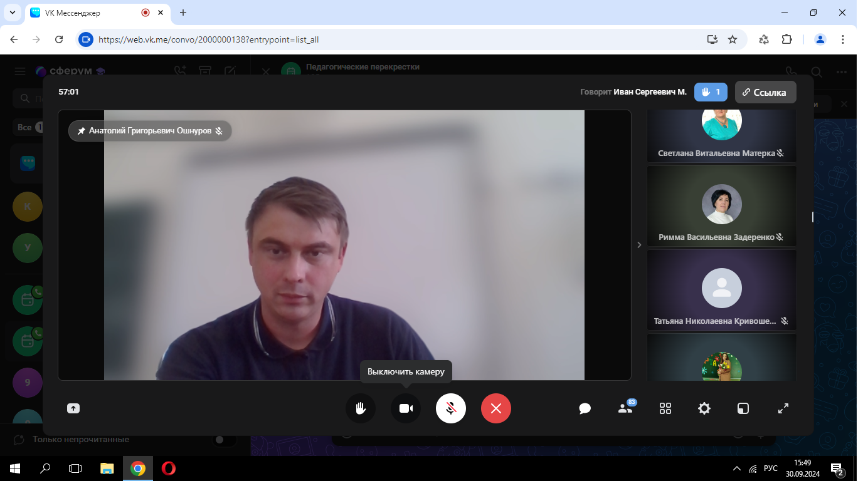Viewport: 863px width, 481px height.
Task: Show hidden system tray icons
Action: (737, 468)
